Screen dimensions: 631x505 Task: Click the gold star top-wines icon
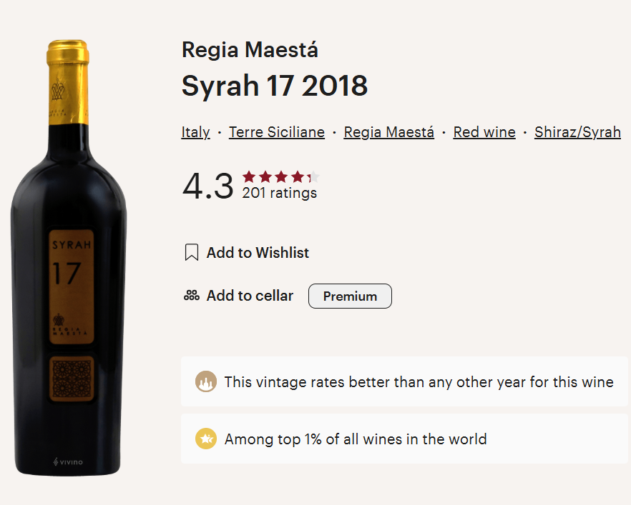pyautogui.click(x=206, y=439)
